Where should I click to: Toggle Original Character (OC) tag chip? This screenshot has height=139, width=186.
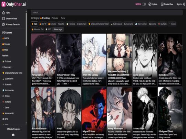tap(99, 24)
